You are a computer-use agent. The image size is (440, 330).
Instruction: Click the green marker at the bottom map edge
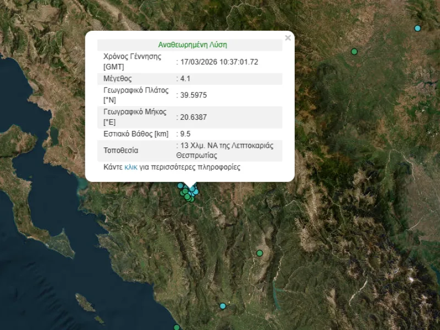(x=177, y=327)
